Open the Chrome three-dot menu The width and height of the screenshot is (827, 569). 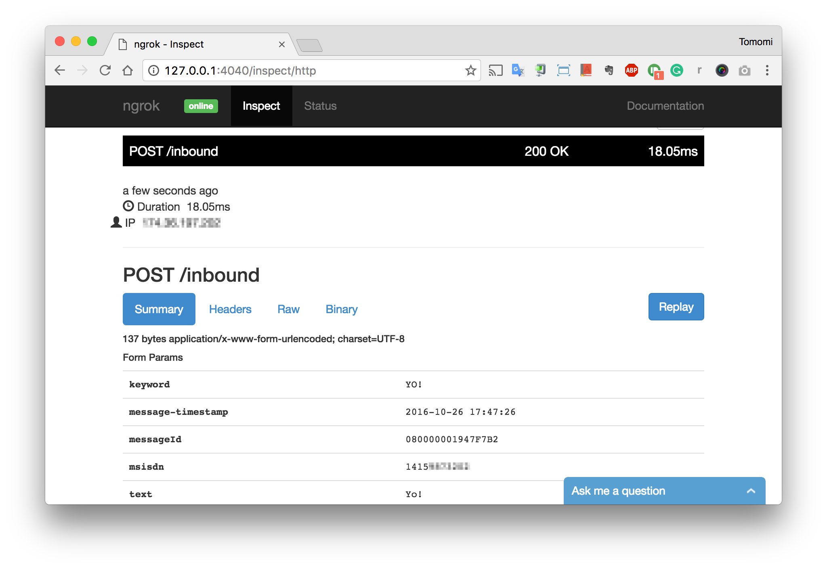pos(767,71)
